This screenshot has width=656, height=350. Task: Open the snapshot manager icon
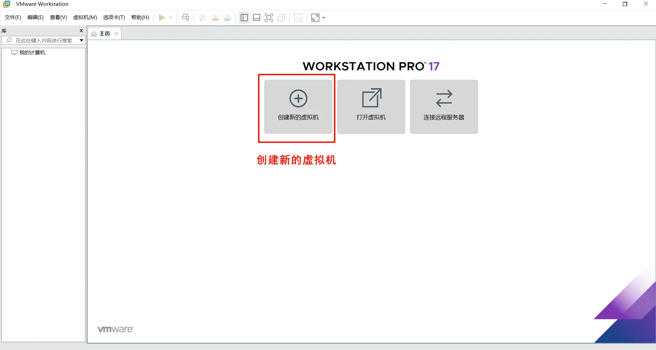(227, 18)
